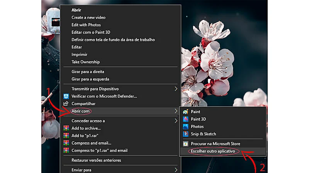Click WinRAR icon beside Compress and email
309x173 pixels.
[66, 143]
